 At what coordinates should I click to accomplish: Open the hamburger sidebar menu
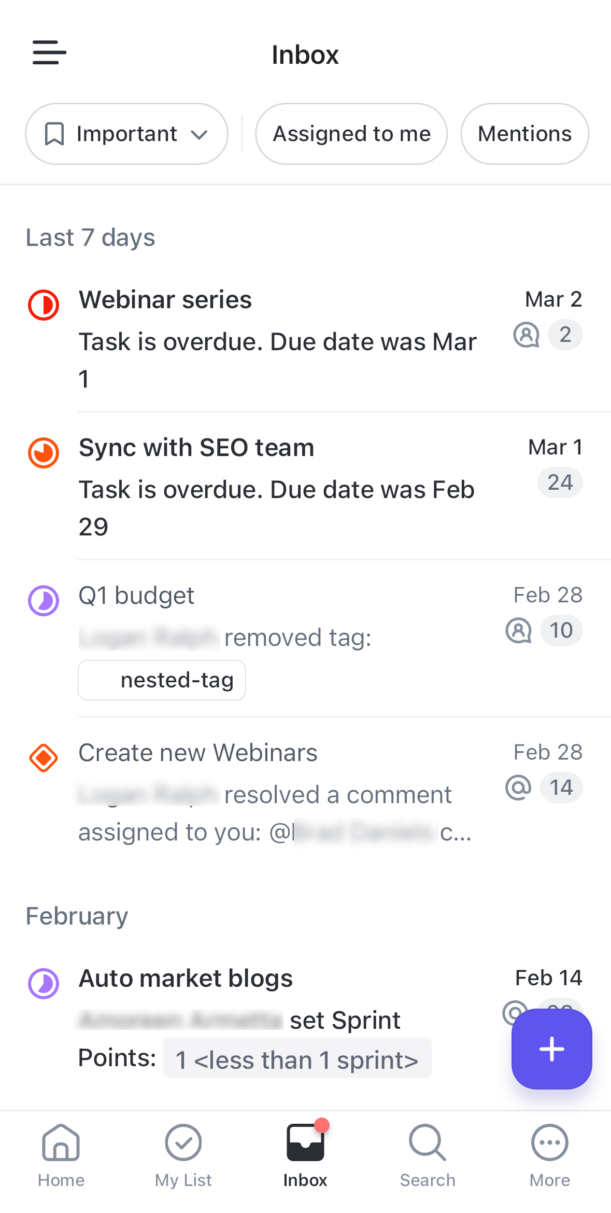click(49, 52)
